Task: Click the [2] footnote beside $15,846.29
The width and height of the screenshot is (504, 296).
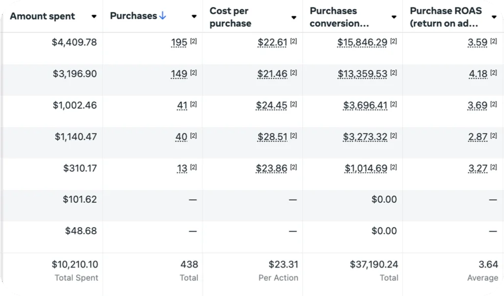Action: pyautogui.click(x=393, y=41)
